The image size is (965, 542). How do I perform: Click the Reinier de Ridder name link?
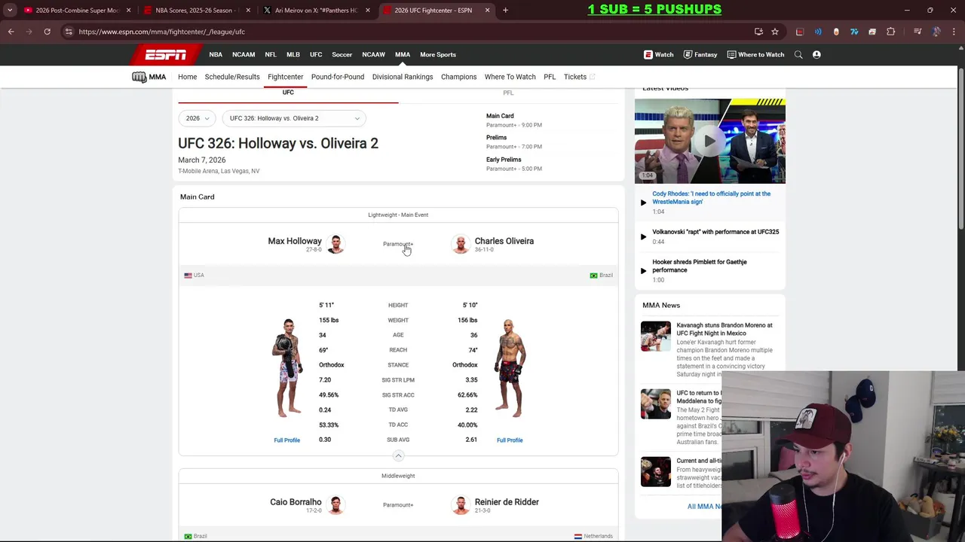point(507,502)
